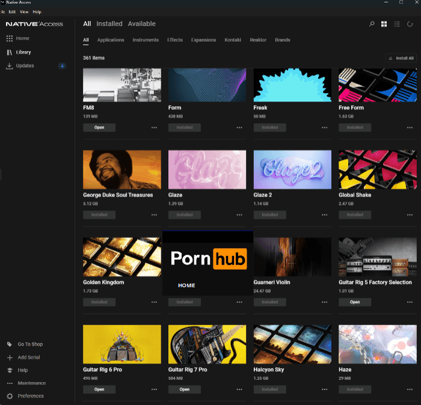
Task: Open the View menu in menu bar
Action: (x=24, y=11)
